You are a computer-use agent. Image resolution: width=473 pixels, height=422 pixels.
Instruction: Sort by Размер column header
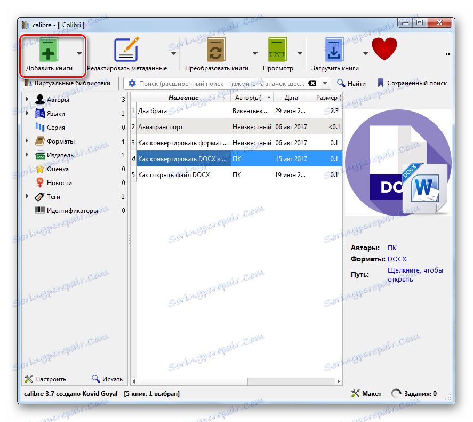click(x=326, y=98)
